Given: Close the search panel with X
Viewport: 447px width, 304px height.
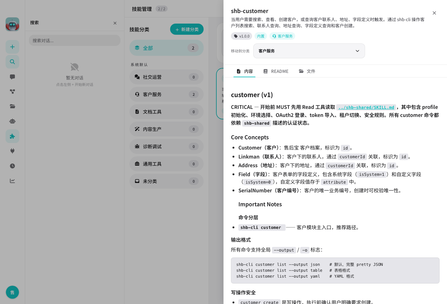Looking at the screenshot, I should (115, 23).
